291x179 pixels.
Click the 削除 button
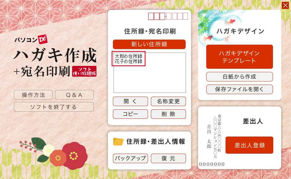pyautogui.click(x=168, y=114)
